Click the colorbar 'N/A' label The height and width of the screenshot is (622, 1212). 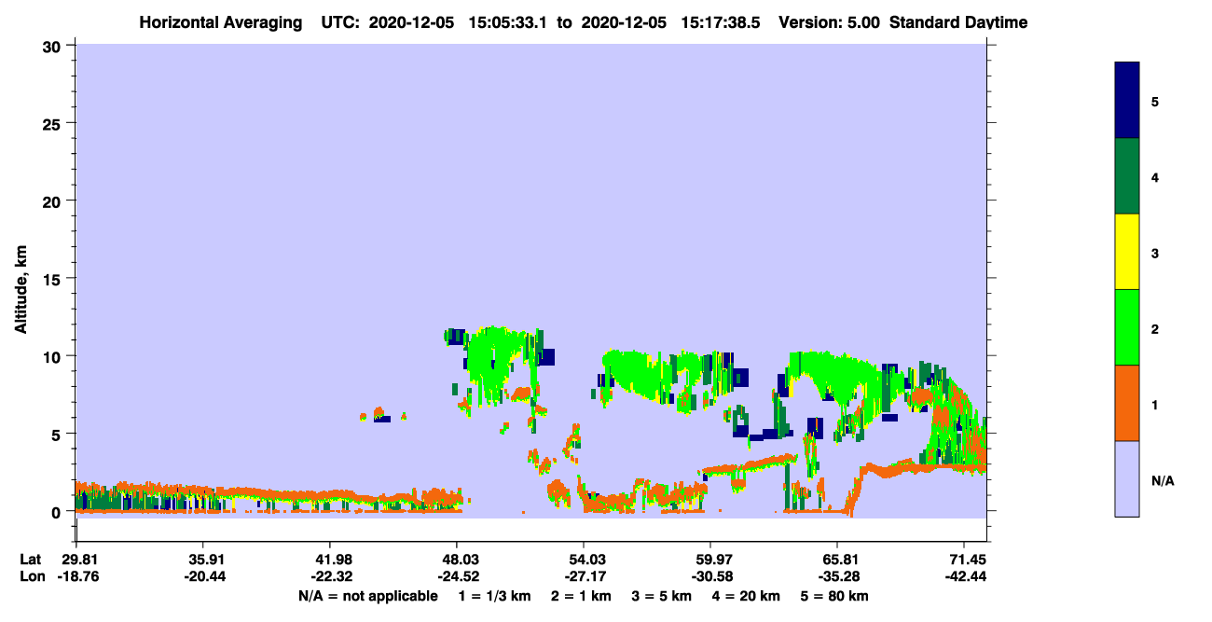pos(1163,481)
